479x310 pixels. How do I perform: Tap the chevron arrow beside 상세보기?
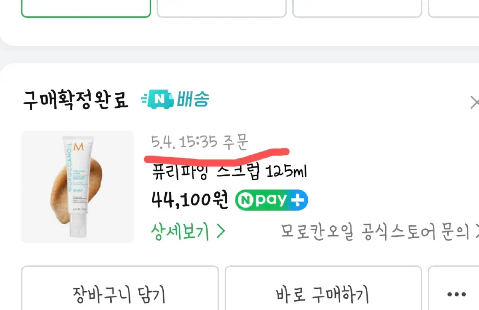point(221,231)
